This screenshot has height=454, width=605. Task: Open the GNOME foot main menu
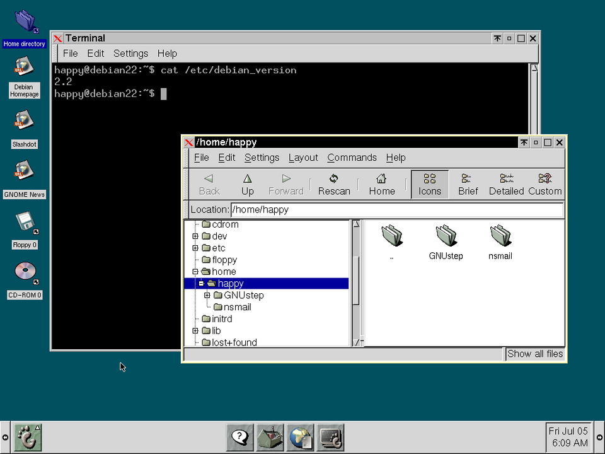tap(27, 437)
